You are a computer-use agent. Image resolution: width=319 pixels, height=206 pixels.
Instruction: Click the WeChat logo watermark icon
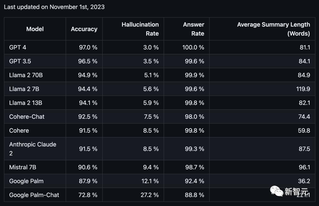276,191
